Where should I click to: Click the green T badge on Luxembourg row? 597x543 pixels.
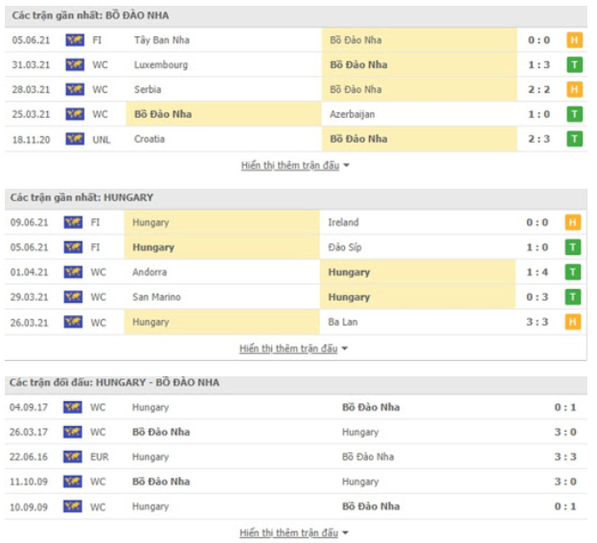(574, 65)
